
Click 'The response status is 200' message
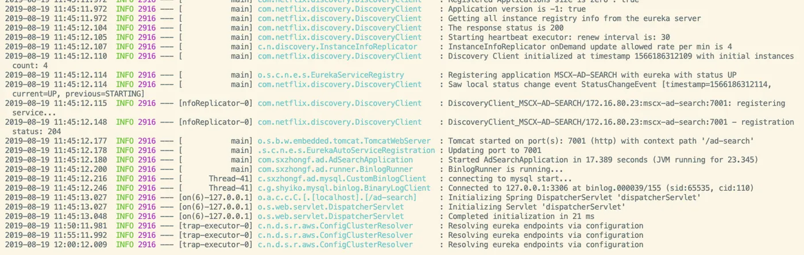(x=505, y=28)
